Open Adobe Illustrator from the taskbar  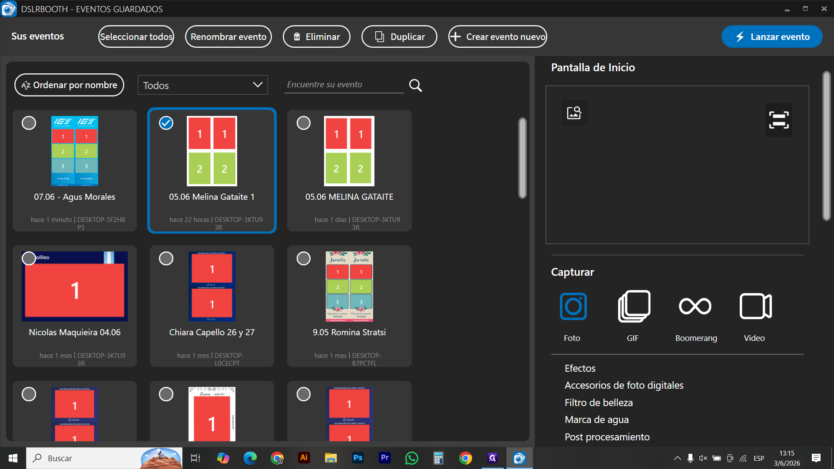pyautogui.click(x=304, y=458)
